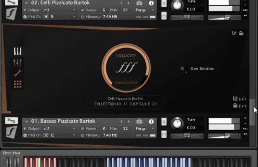Mute the Celli Pizzicato Bartok instrument
This screenshot has width=258, height=167.
pyautogui.click(x=164, y=16)
